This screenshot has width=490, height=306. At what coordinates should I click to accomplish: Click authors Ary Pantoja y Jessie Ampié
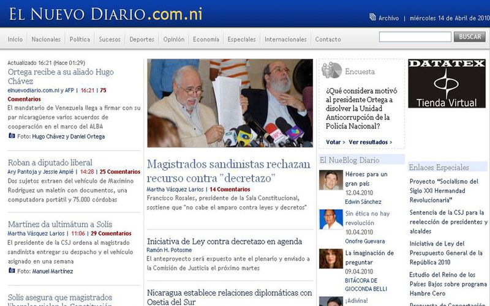[40, 172]
